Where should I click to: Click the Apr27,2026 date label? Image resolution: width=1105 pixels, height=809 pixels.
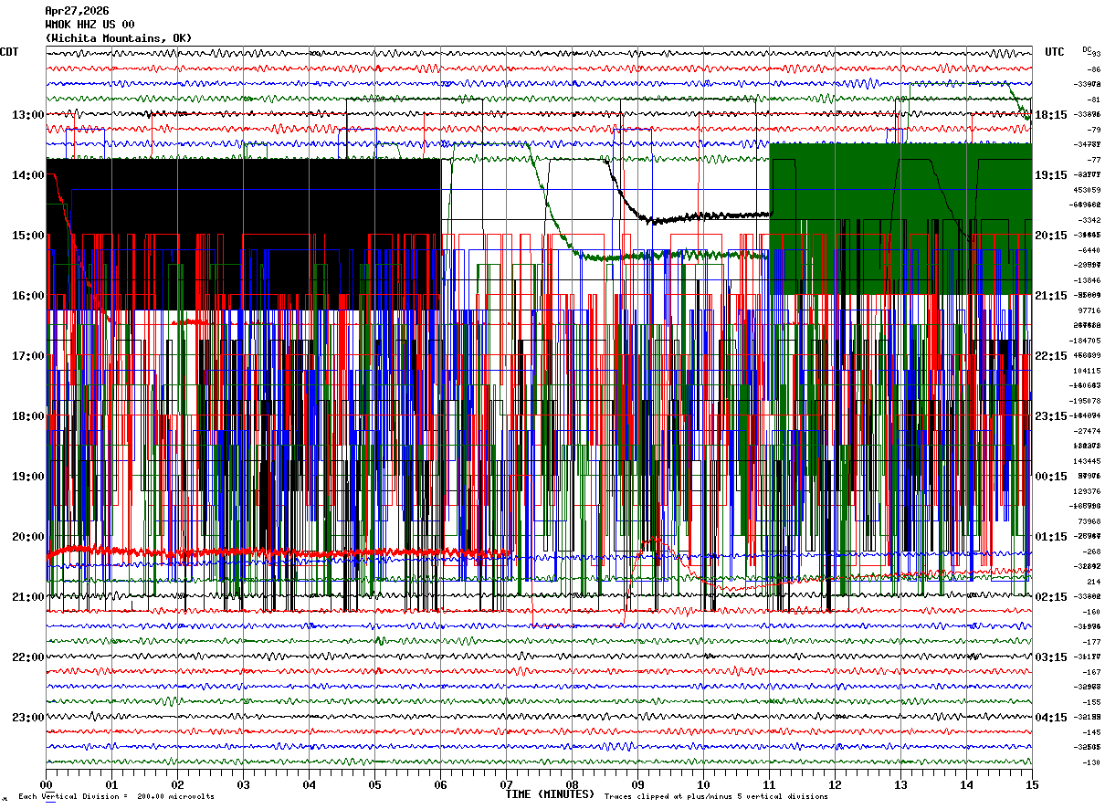tap(77, 11)
